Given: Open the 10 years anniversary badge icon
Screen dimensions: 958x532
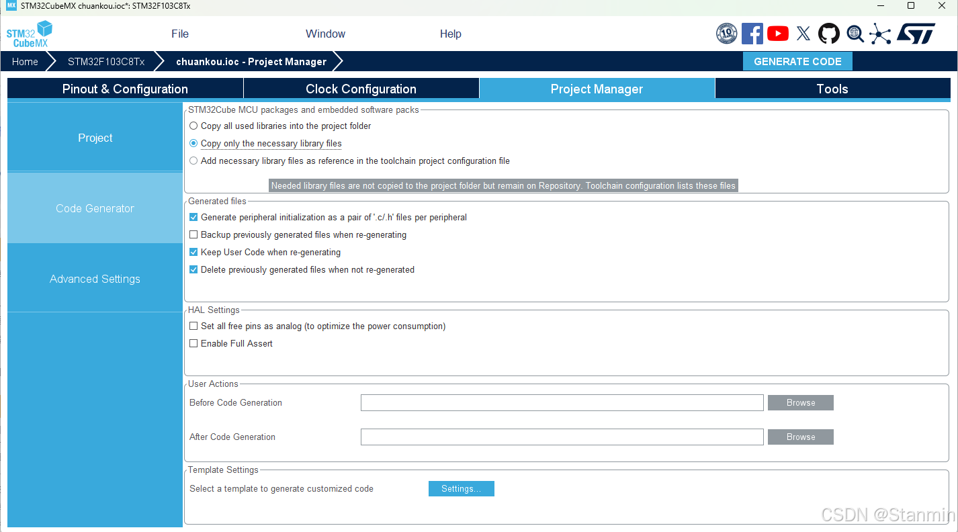Looking at the screenshot, I should point(727,34).
